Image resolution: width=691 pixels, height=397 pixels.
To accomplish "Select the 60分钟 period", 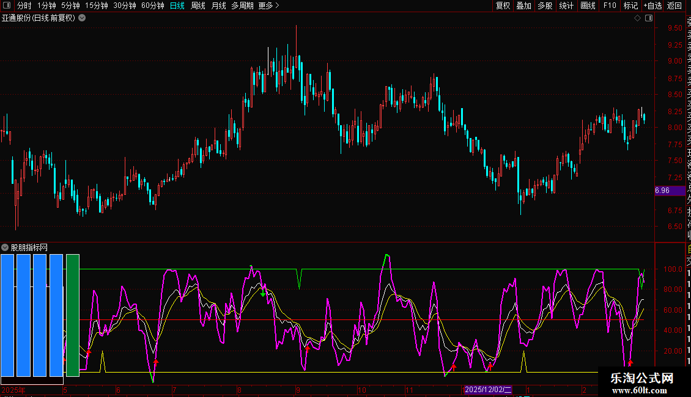I will pyautogui.click(x=153, y=5).
